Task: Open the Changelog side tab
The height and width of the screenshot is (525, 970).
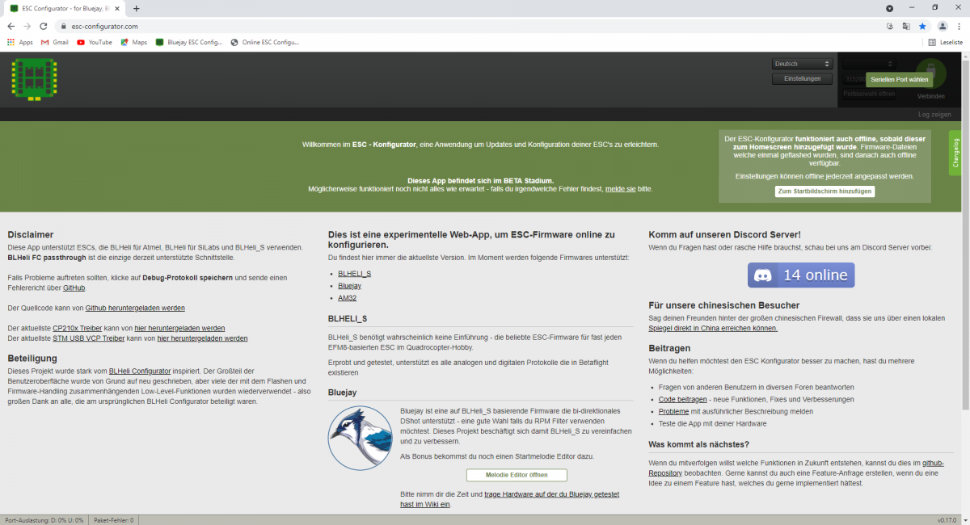Action: point(955,153)
